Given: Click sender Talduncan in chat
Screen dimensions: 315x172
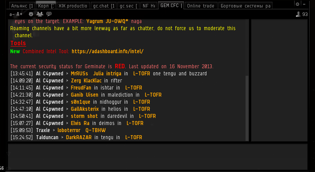Looking at the screenshot, I should [47, 137].
